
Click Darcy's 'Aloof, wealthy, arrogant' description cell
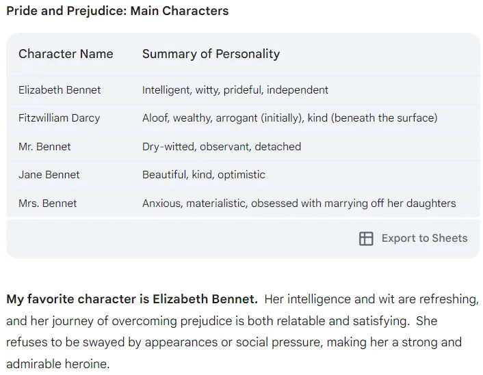click(x=289, y=118)
